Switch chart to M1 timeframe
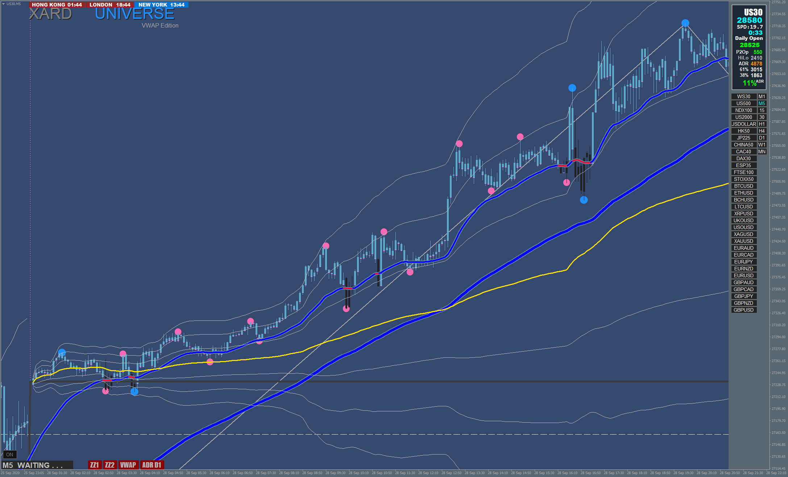This screenshot has height=477, width=788. click(x=762, y=96)
